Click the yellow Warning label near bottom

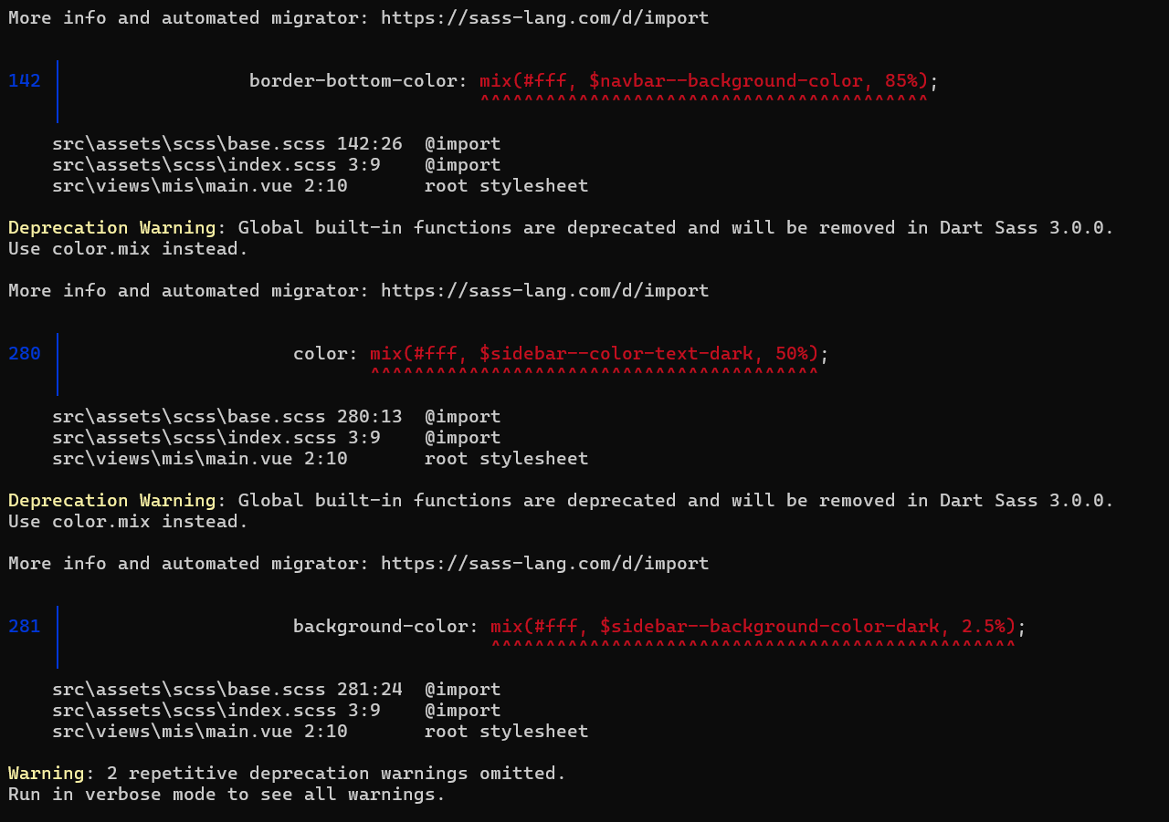tap(47, 773)
